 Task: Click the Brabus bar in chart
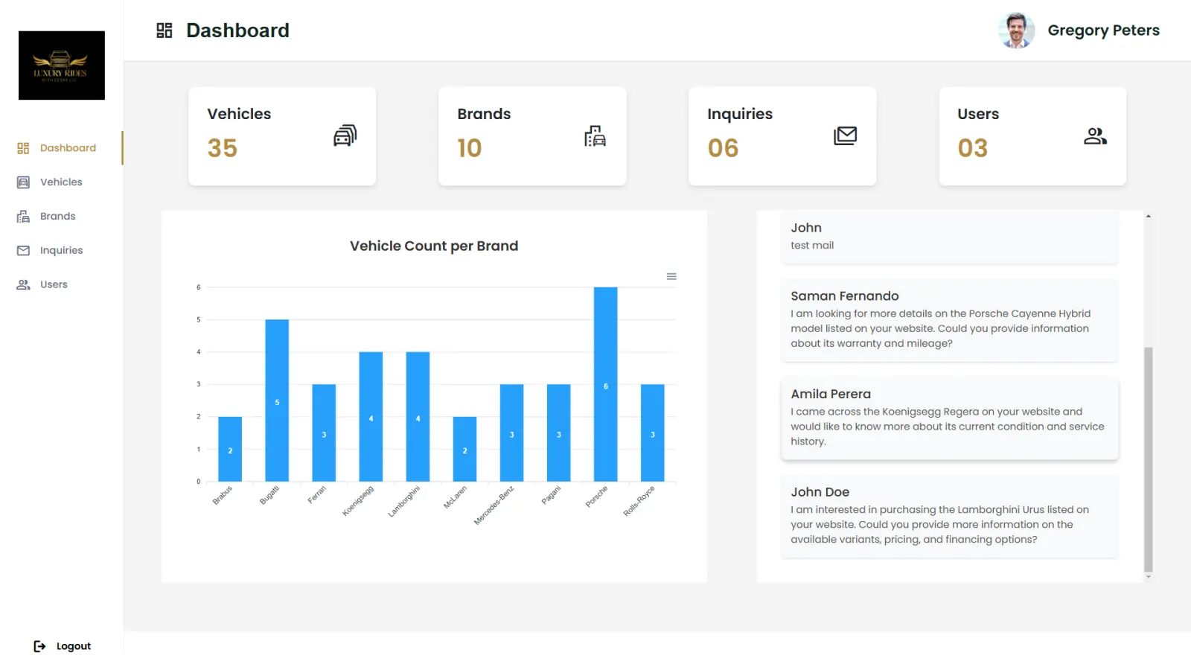[230, 449]
